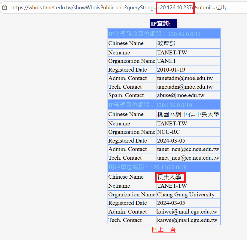Screen dimensions: 247x240
Task: Click TANET-TW netname under 長庚大學
Action: (x=172, y=186)
